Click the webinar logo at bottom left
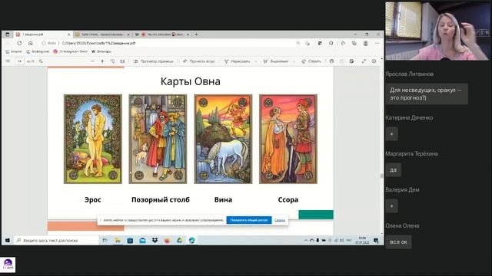The height and width of the screenshot is (276, 492). point(8,264)
